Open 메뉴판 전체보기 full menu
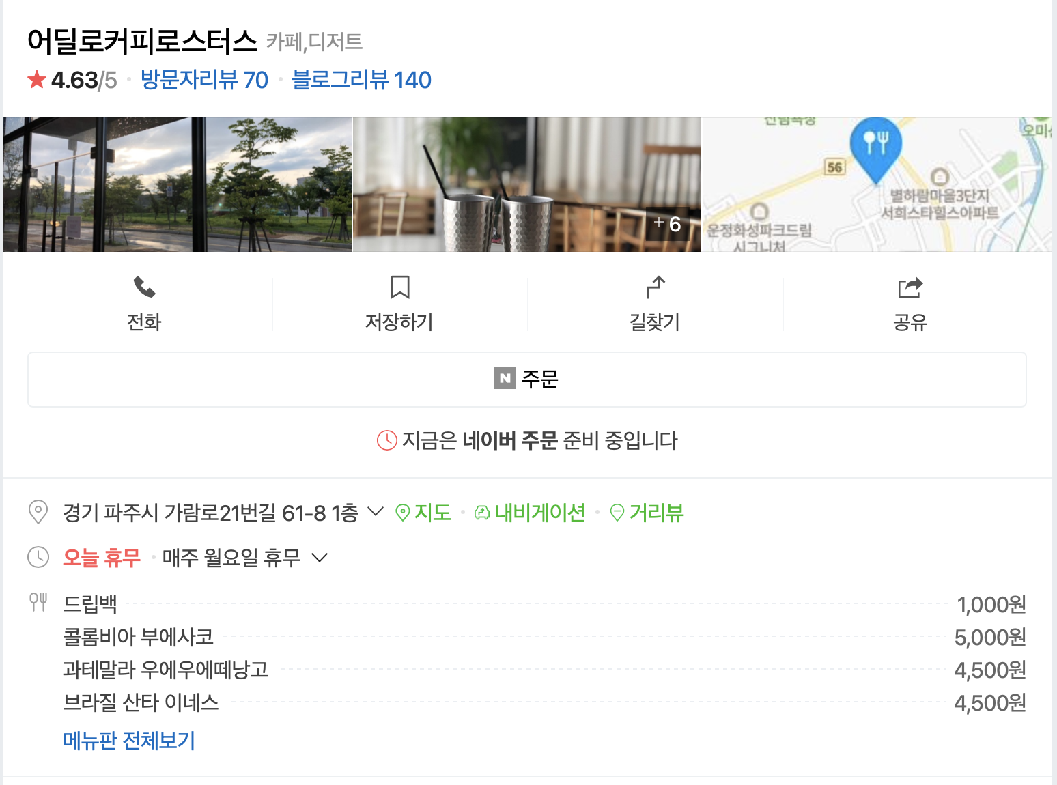1057x785 pixels. point(129,741)
